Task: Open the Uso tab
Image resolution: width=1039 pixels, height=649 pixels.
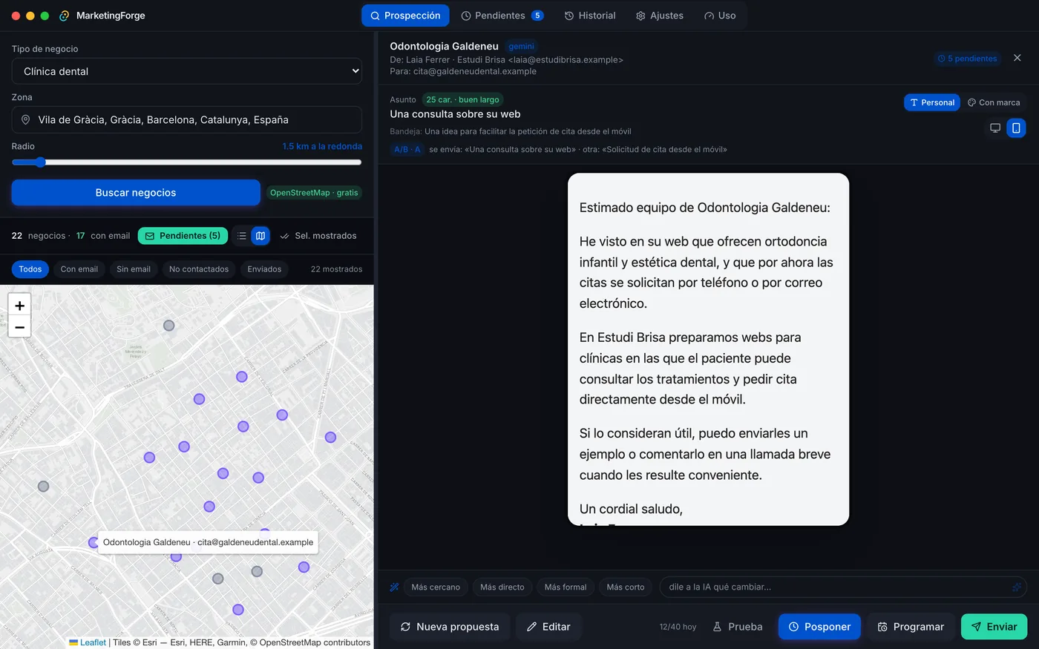Action: click(720, 16)
